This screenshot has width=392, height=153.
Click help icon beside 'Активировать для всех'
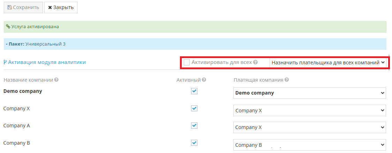tap(255, 63)
